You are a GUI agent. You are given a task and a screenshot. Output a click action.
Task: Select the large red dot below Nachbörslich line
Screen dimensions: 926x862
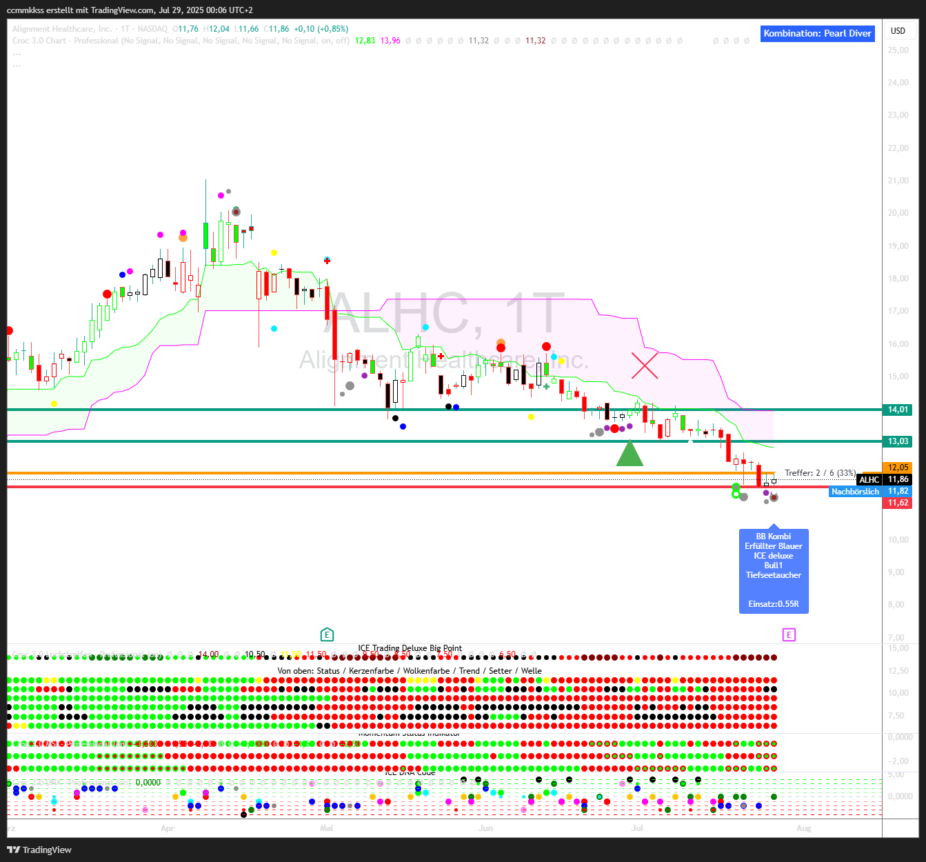(774, 497)
